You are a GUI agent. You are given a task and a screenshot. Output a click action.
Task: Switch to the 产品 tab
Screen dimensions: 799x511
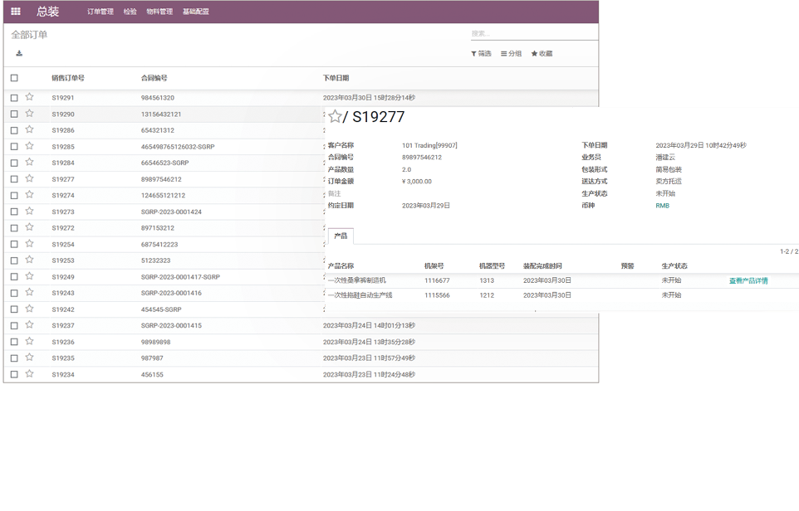[341, 236]
